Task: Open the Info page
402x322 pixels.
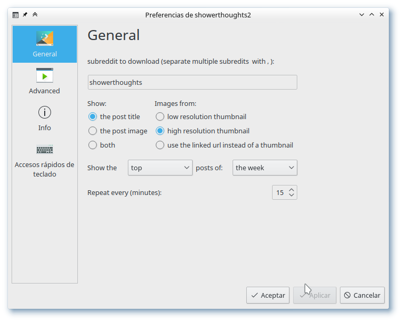Action: 45,118
